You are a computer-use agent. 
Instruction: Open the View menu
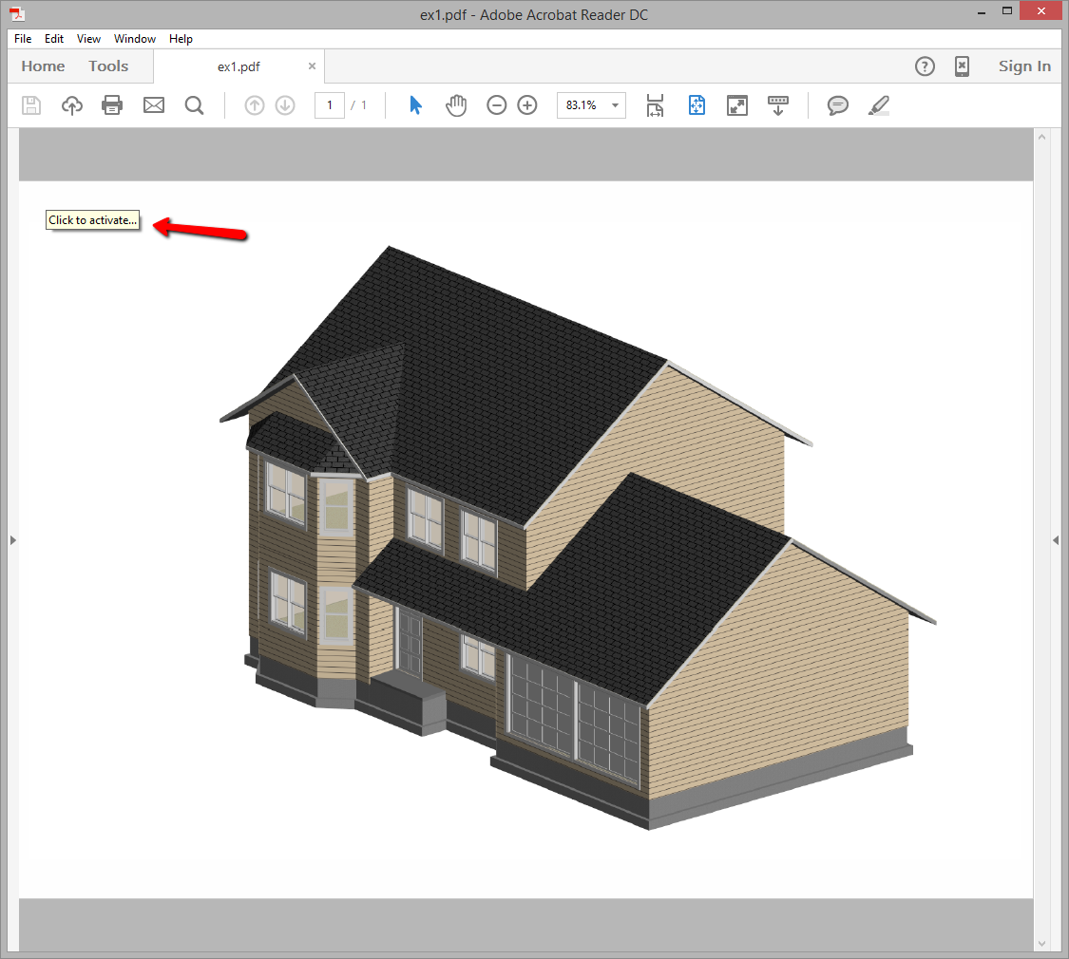[88, 38]
